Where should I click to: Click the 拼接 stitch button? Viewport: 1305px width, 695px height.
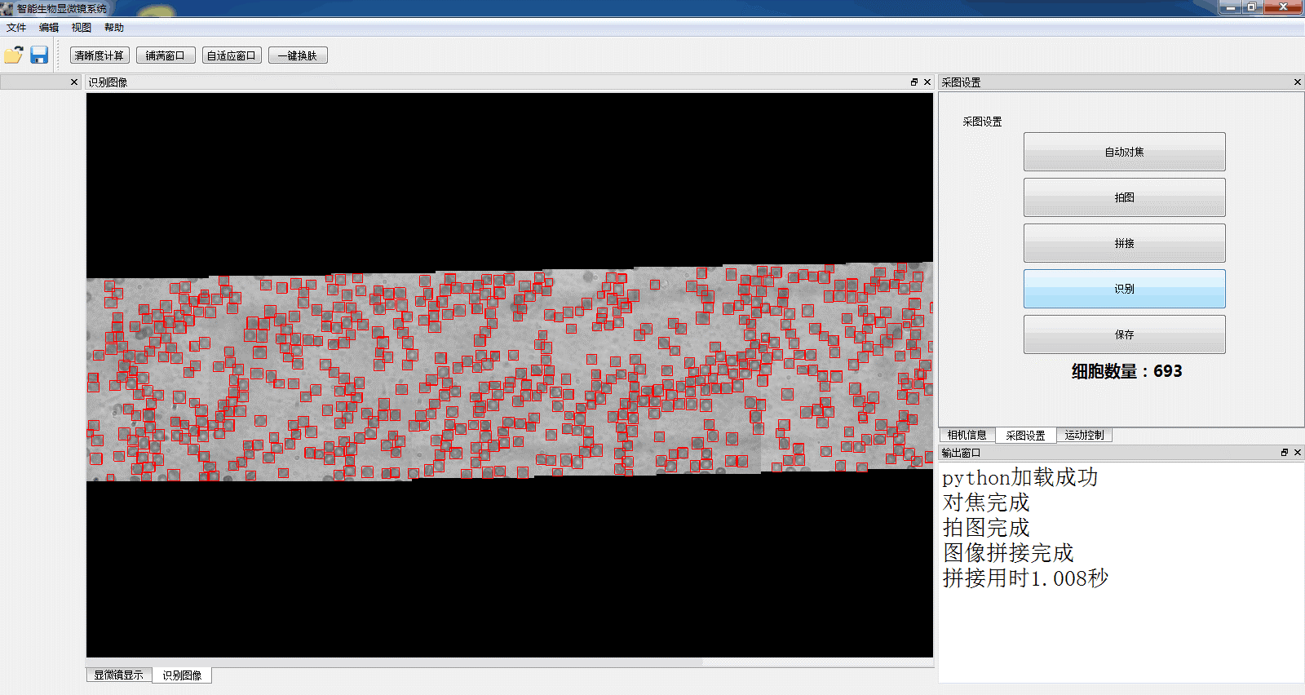(x=1125, y=243)
